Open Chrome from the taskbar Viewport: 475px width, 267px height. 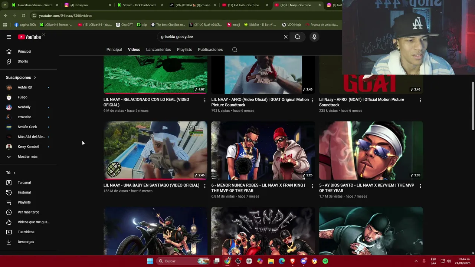click(227, 261)
